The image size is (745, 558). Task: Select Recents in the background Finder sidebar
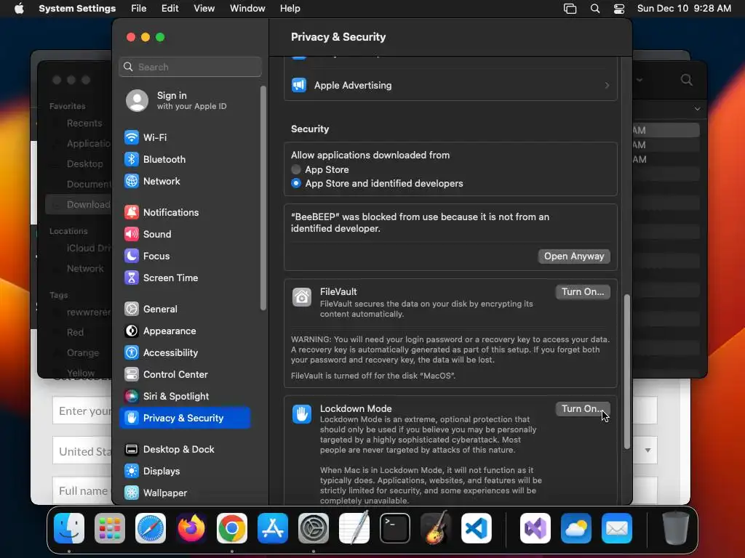tap(84, 124)
